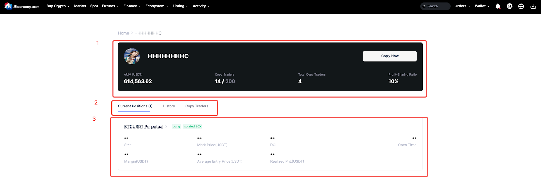Click the app download icon

pyautogui.click(x=533, y=6)
